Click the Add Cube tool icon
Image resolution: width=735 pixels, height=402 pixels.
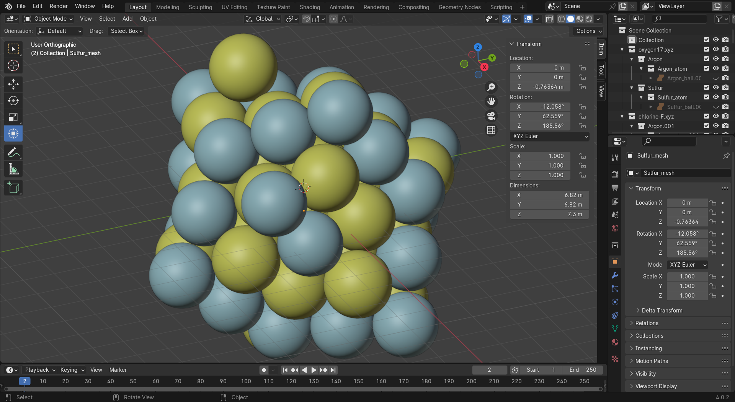click(x=13, y=188)
